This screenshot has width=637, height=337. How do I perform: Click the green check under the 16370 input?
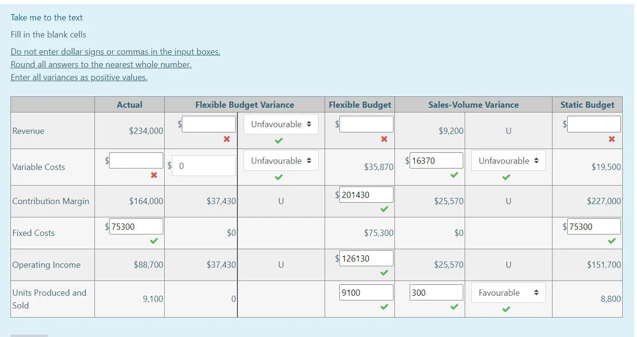click(454, 175)
